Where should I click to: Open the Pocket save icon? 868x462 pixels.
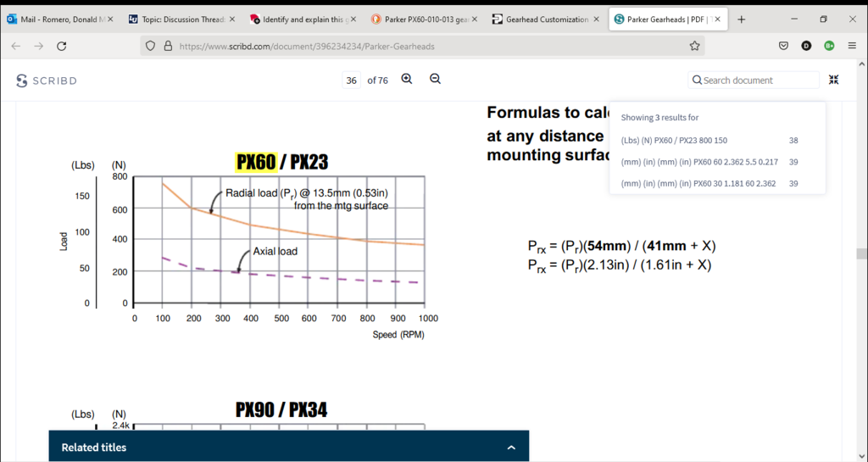coord(784,46)
